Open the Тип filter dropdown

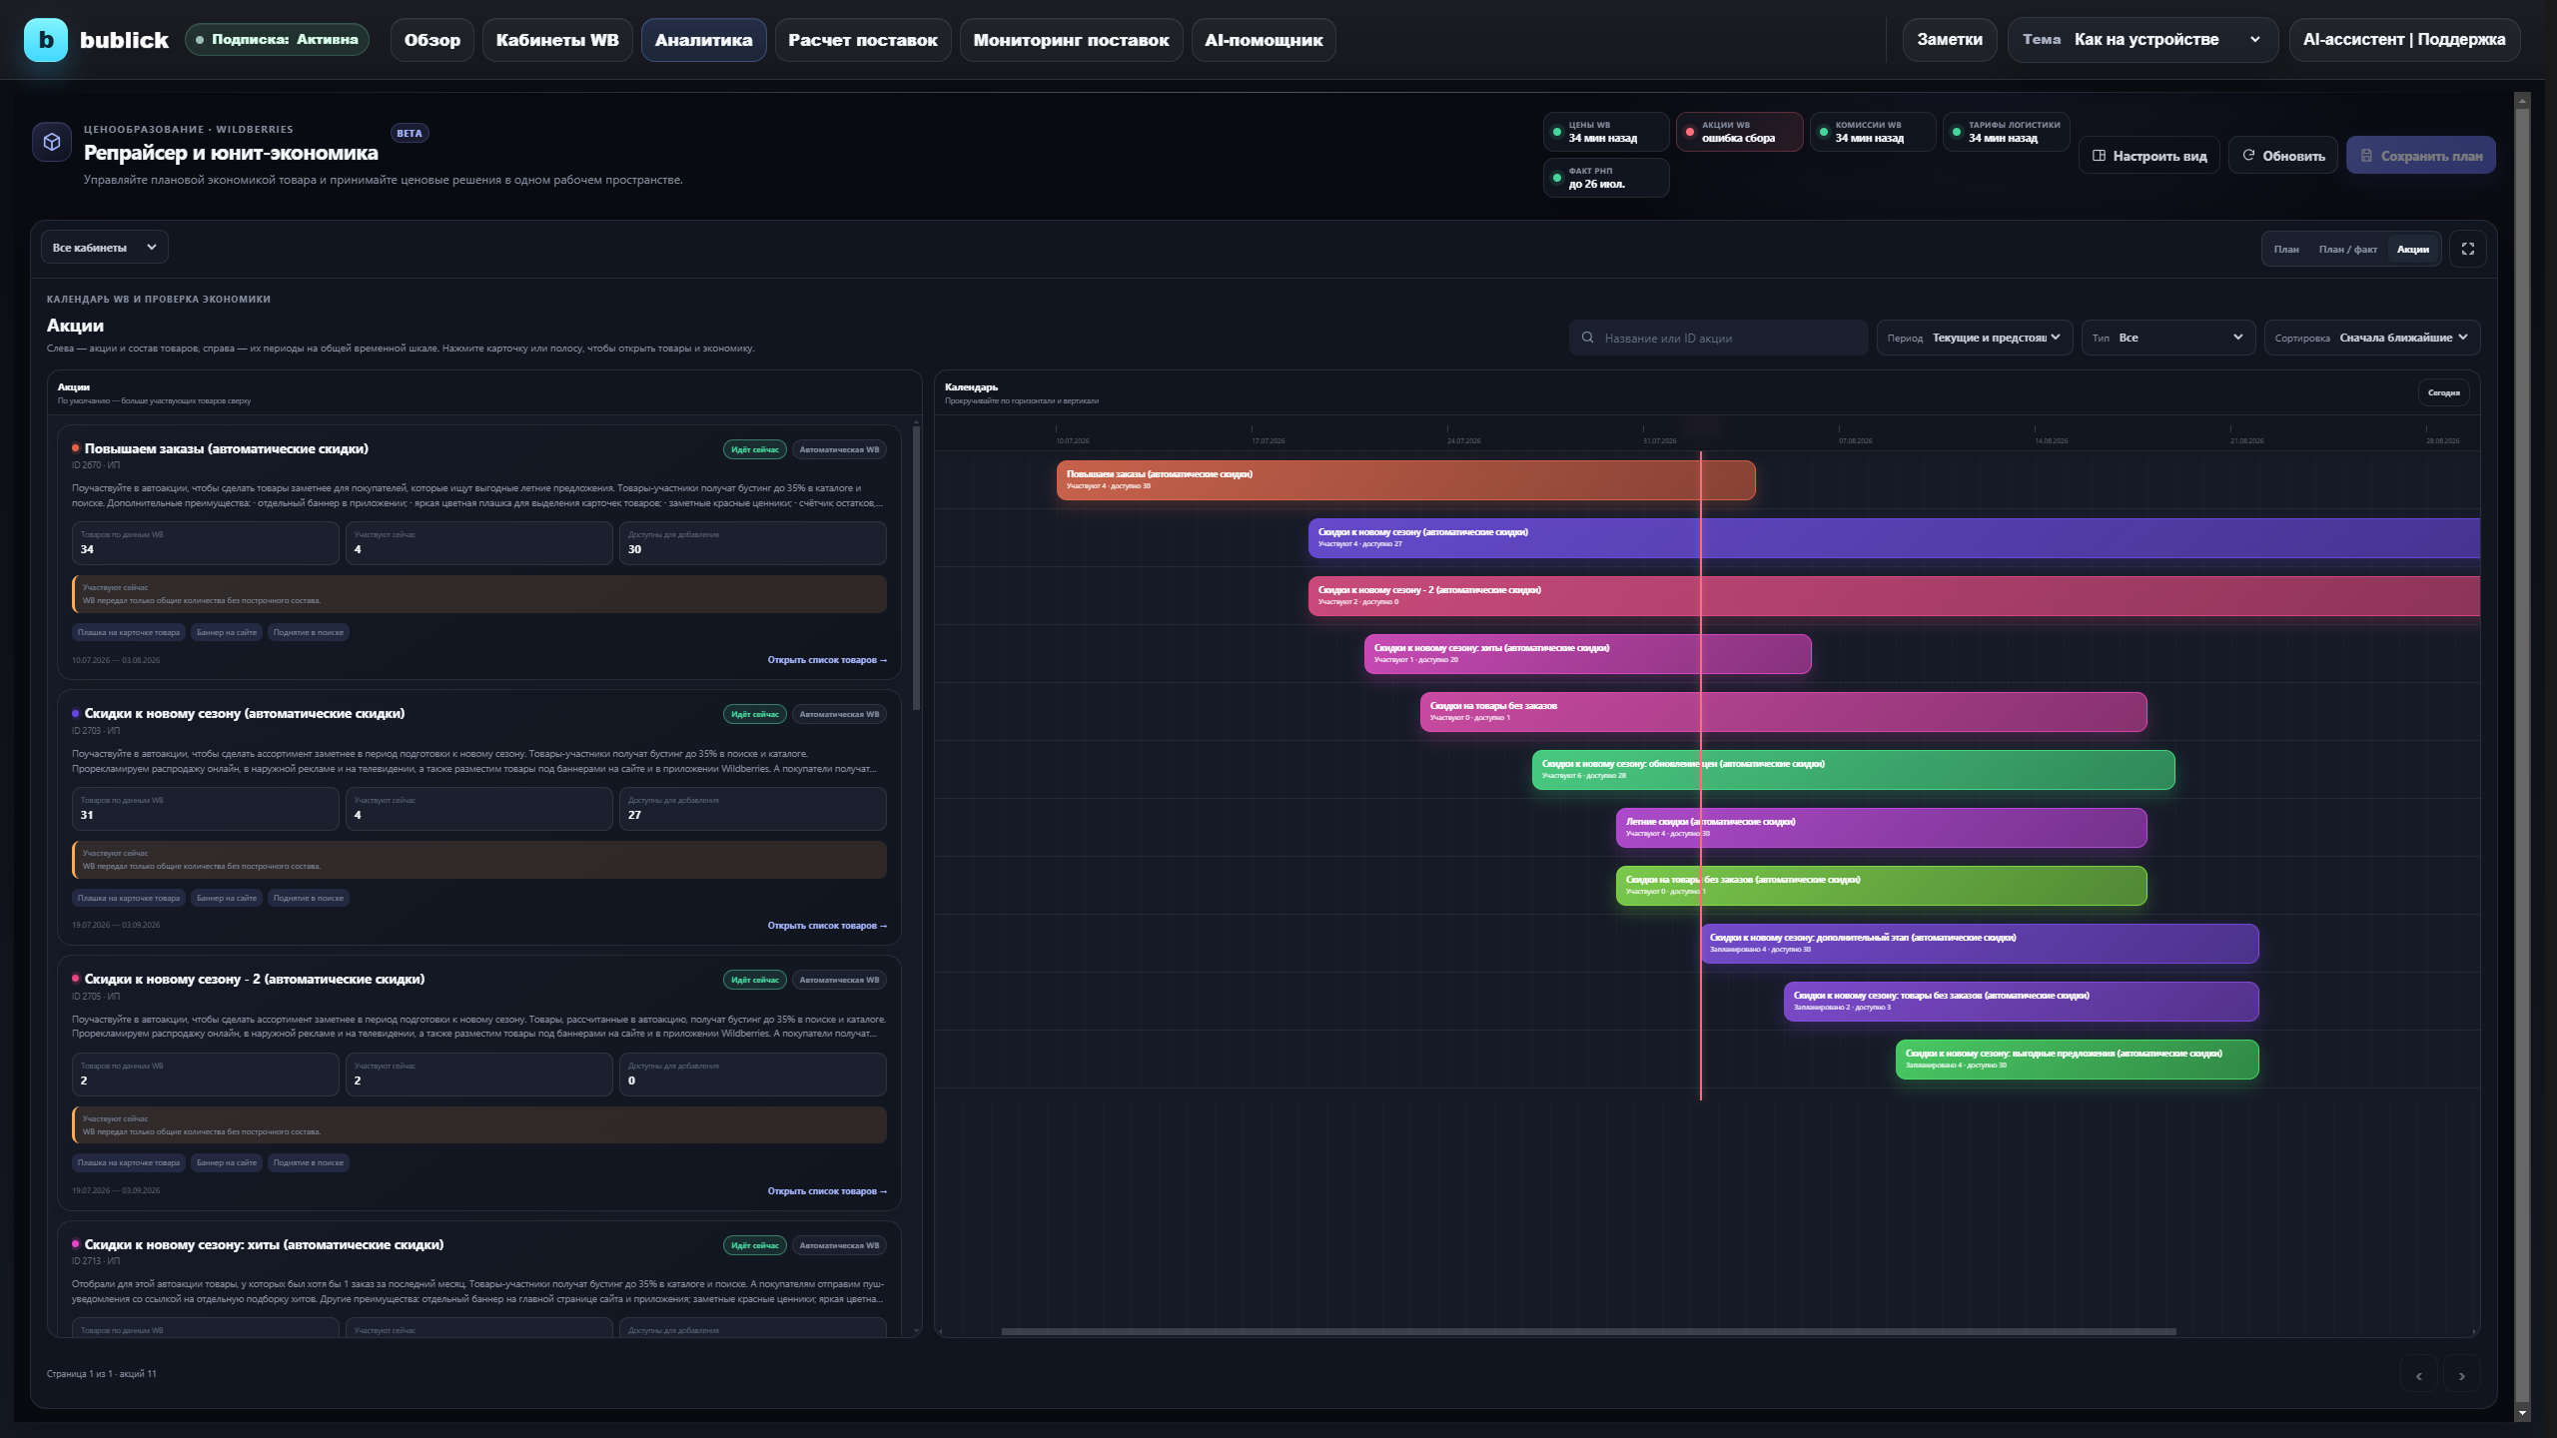[x=2167, y=338]
